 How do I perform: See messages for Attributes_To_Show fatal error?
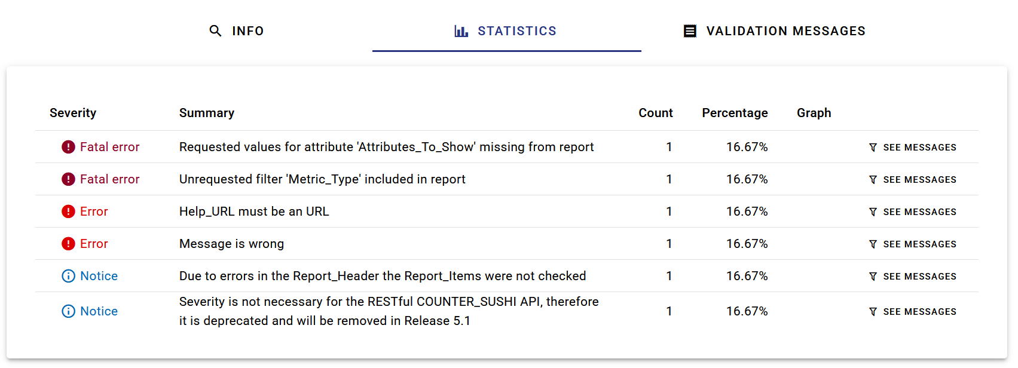[913, 148]
